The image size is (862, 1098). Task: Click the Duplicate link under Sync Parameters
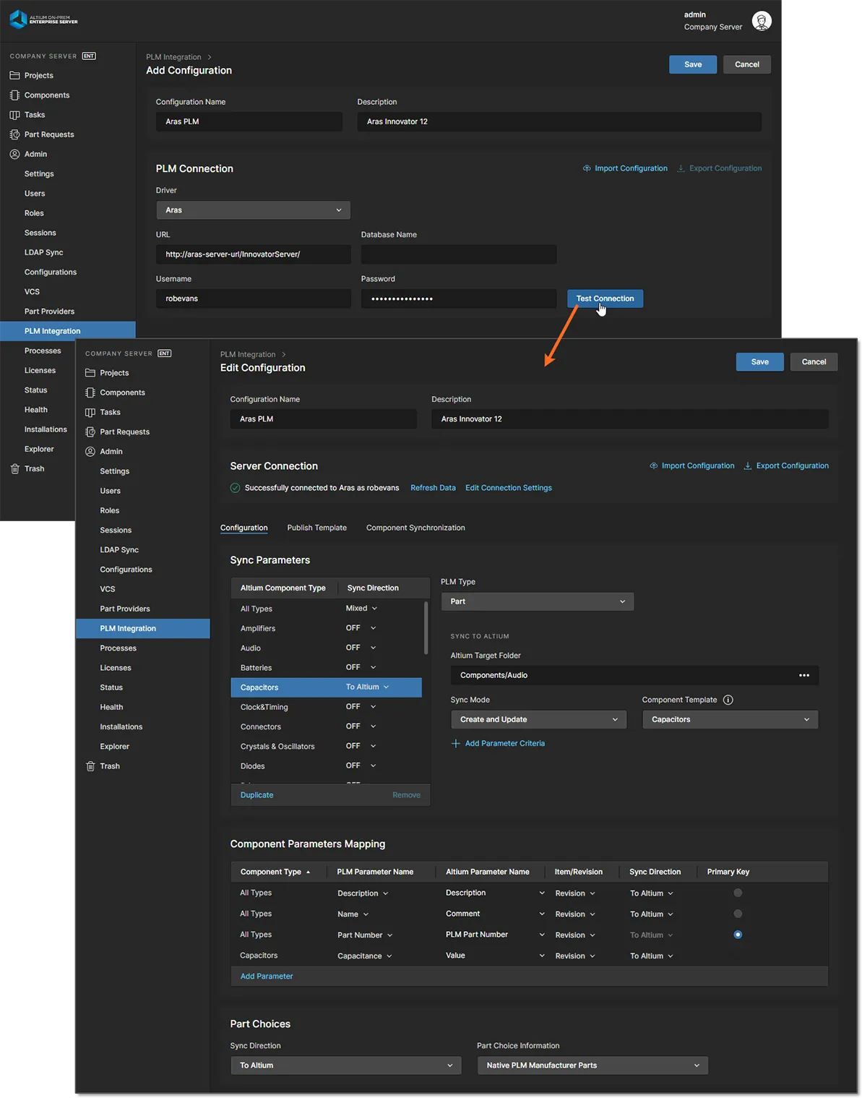tap(257, 795)
